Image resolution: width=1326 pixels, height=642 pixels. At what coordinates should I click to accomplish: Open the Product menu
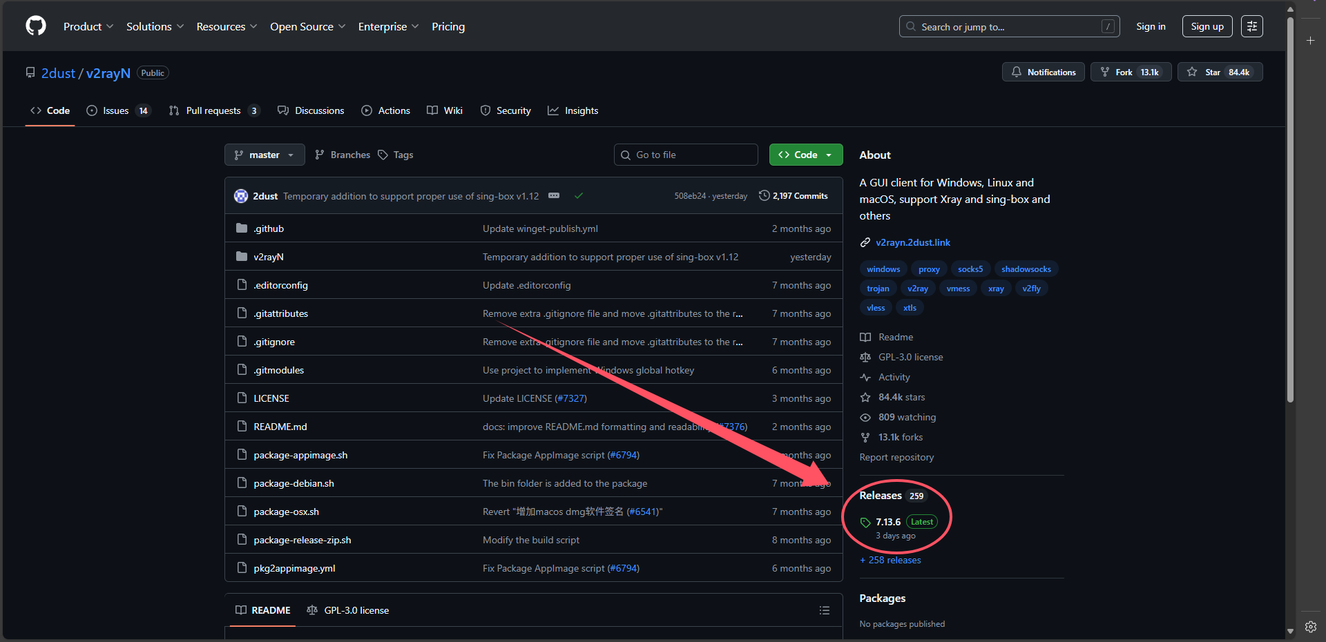[x=88, y=26]
